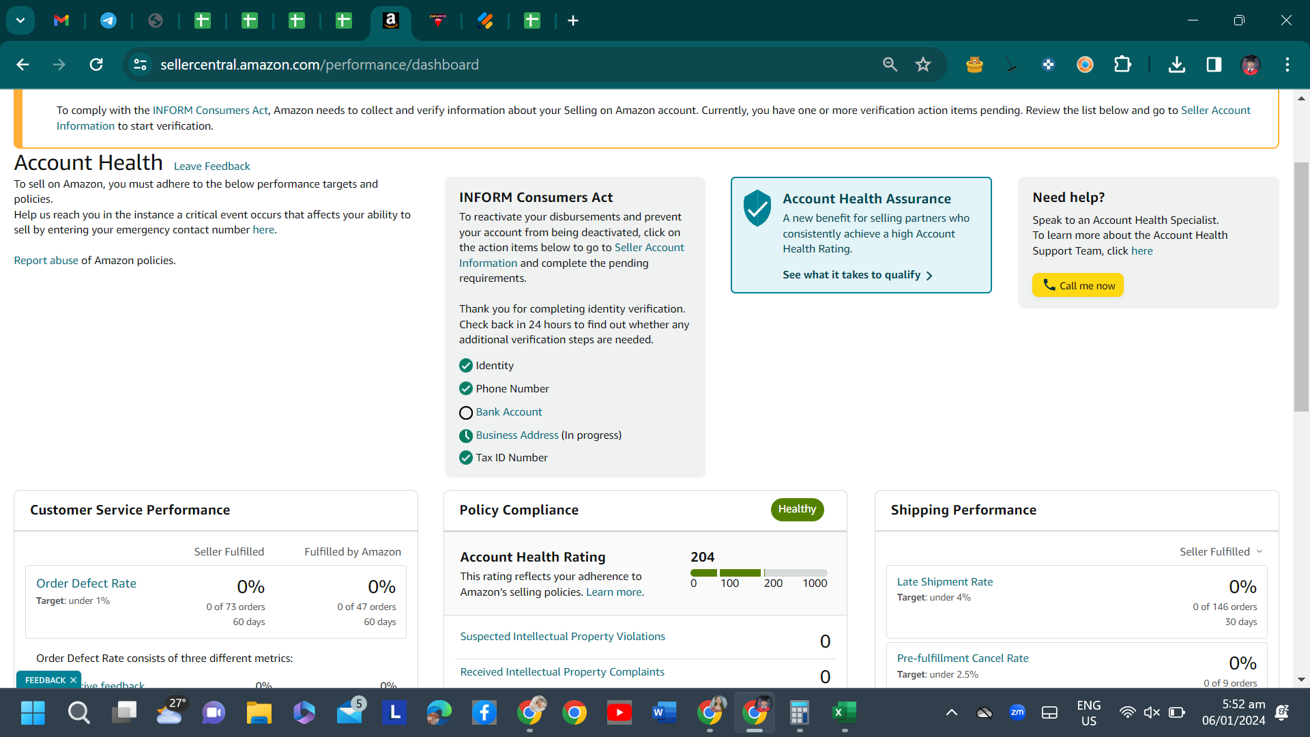Click the FEEDBACK tab button
The height and width of the screenshot is (737, 1310).
45,680
